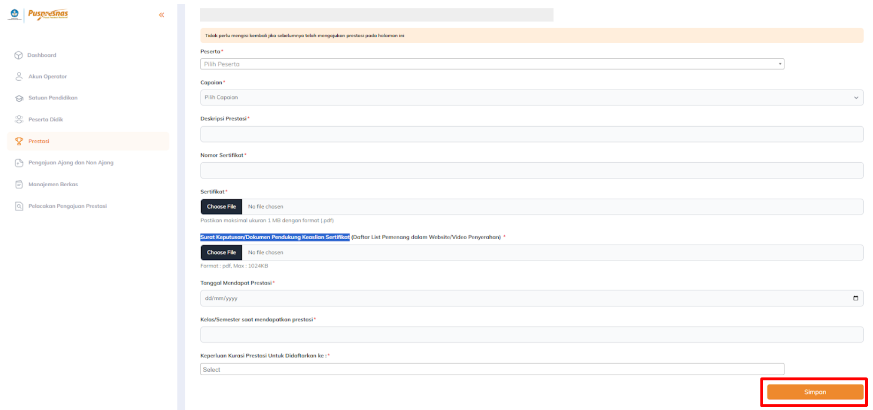Click the Pengajuan Ajang file icon
This screenshot has width=873, height=410.
coord(19,163)
